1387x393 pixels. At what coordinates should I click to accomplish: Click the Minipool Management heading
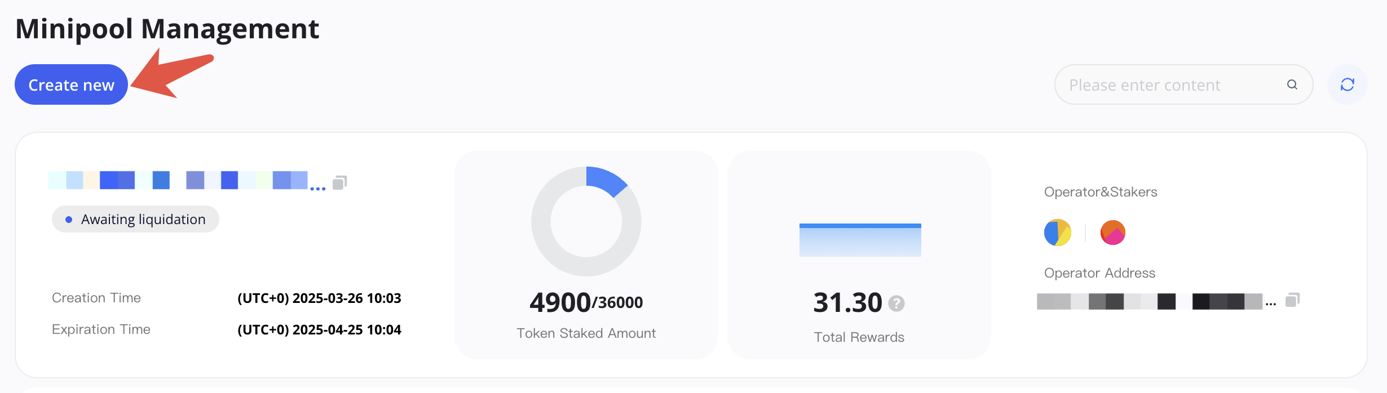pos(167,29)
